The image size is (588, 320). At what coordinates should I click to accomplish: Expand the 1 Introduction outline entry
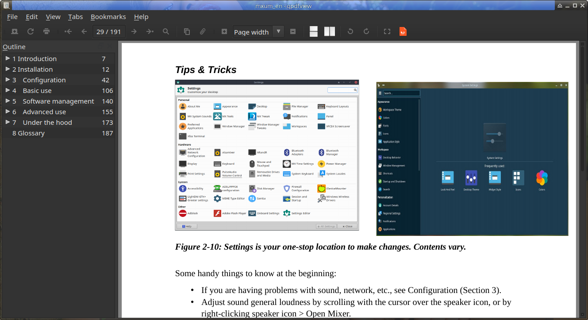tap(8, 58)
